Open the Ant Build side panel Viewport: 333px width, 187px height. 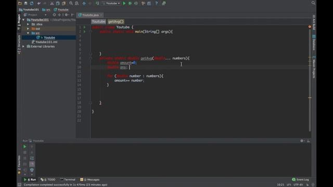point(314,22)
